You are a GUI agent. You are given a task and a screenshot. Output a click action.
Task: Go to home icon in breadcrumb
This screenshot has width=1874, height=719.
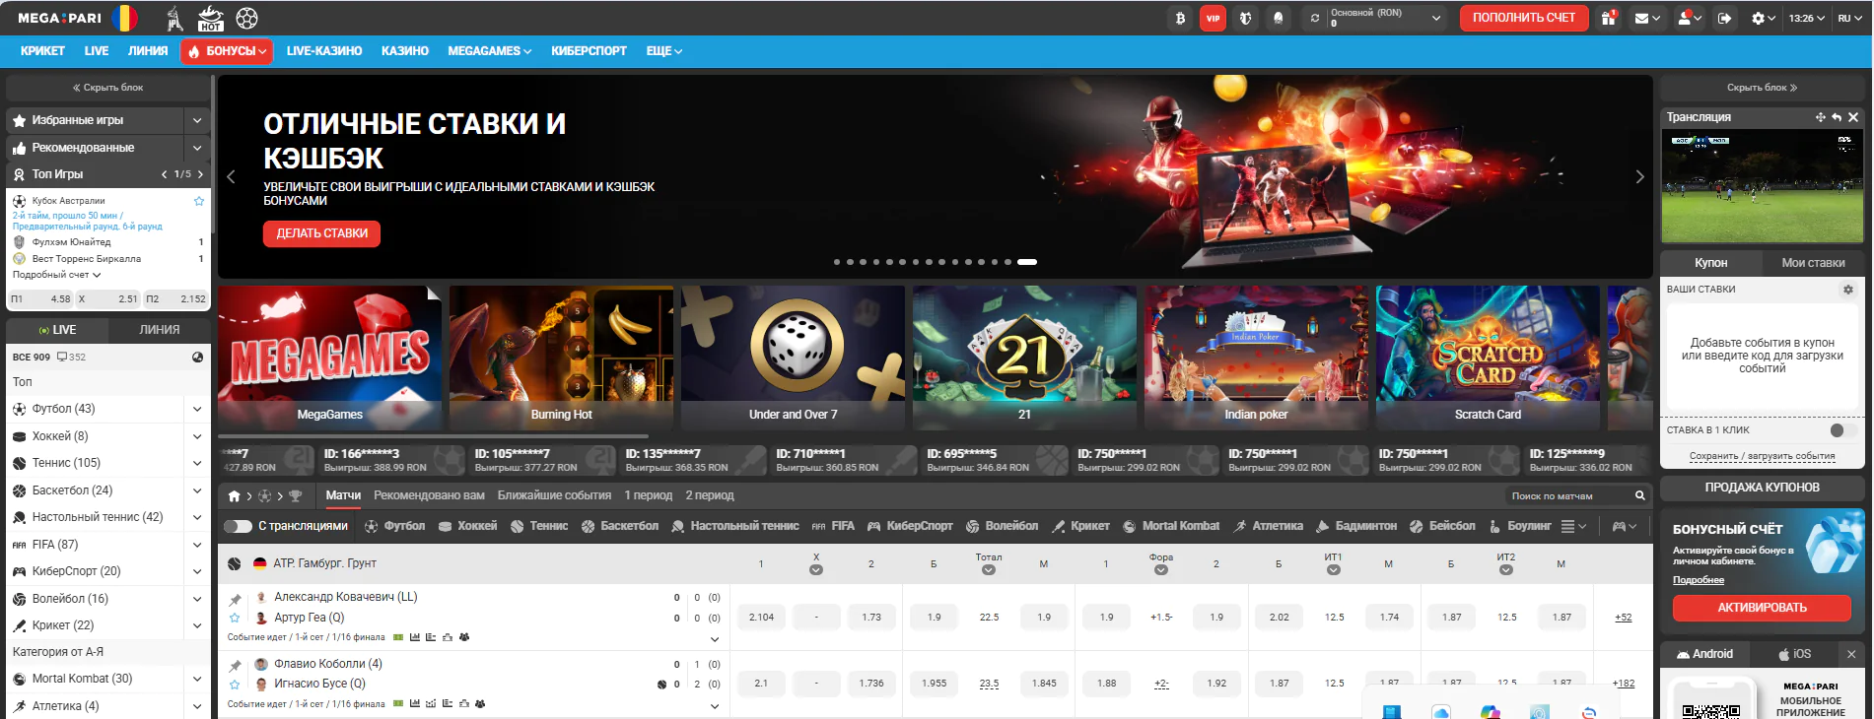[235, 495]
